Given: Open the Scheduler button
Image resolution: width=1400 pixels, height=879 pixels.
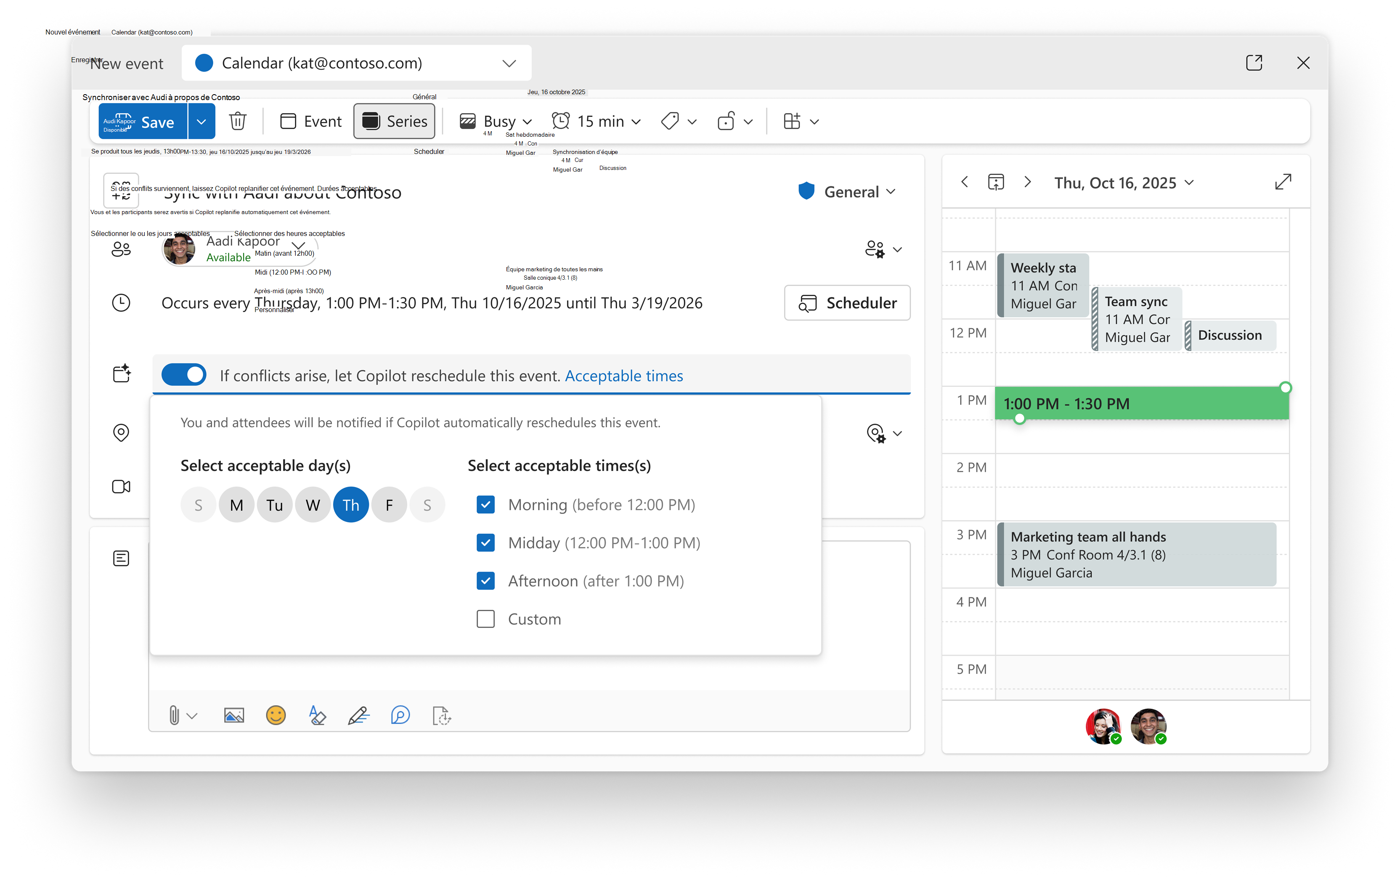Looking at the screenshot, I should point(847,303).
